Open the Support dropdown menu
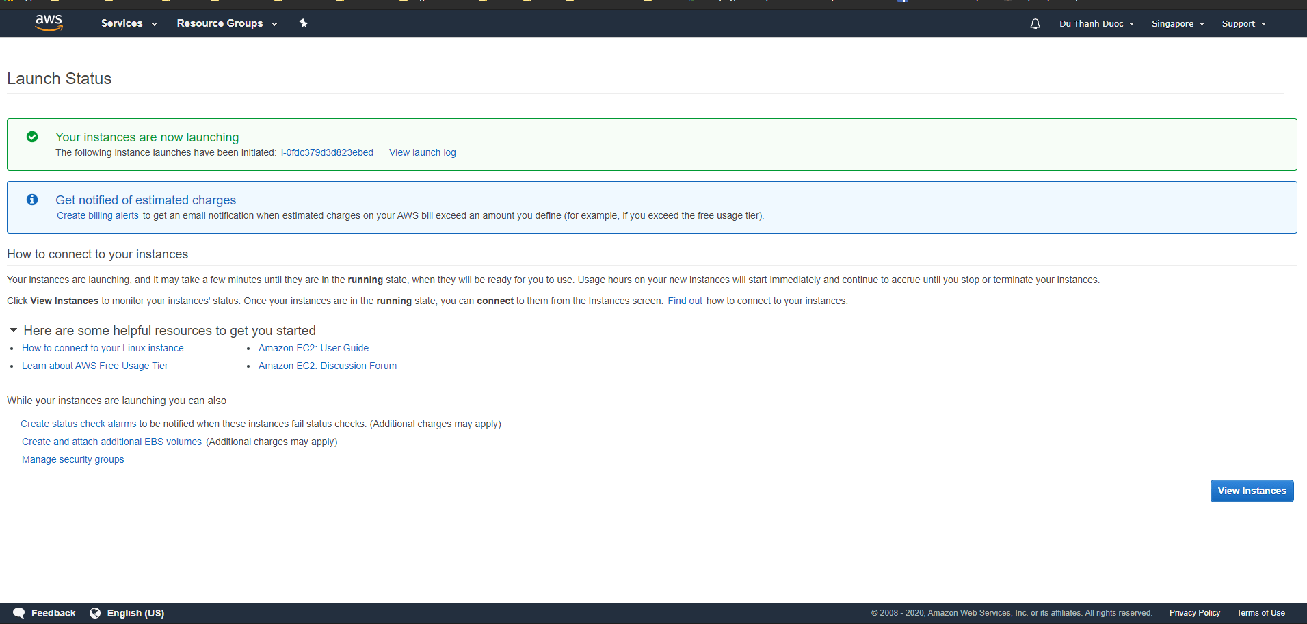This screenshot has height=624, width=1307. pyautogui.click(x=1244, y=24)
